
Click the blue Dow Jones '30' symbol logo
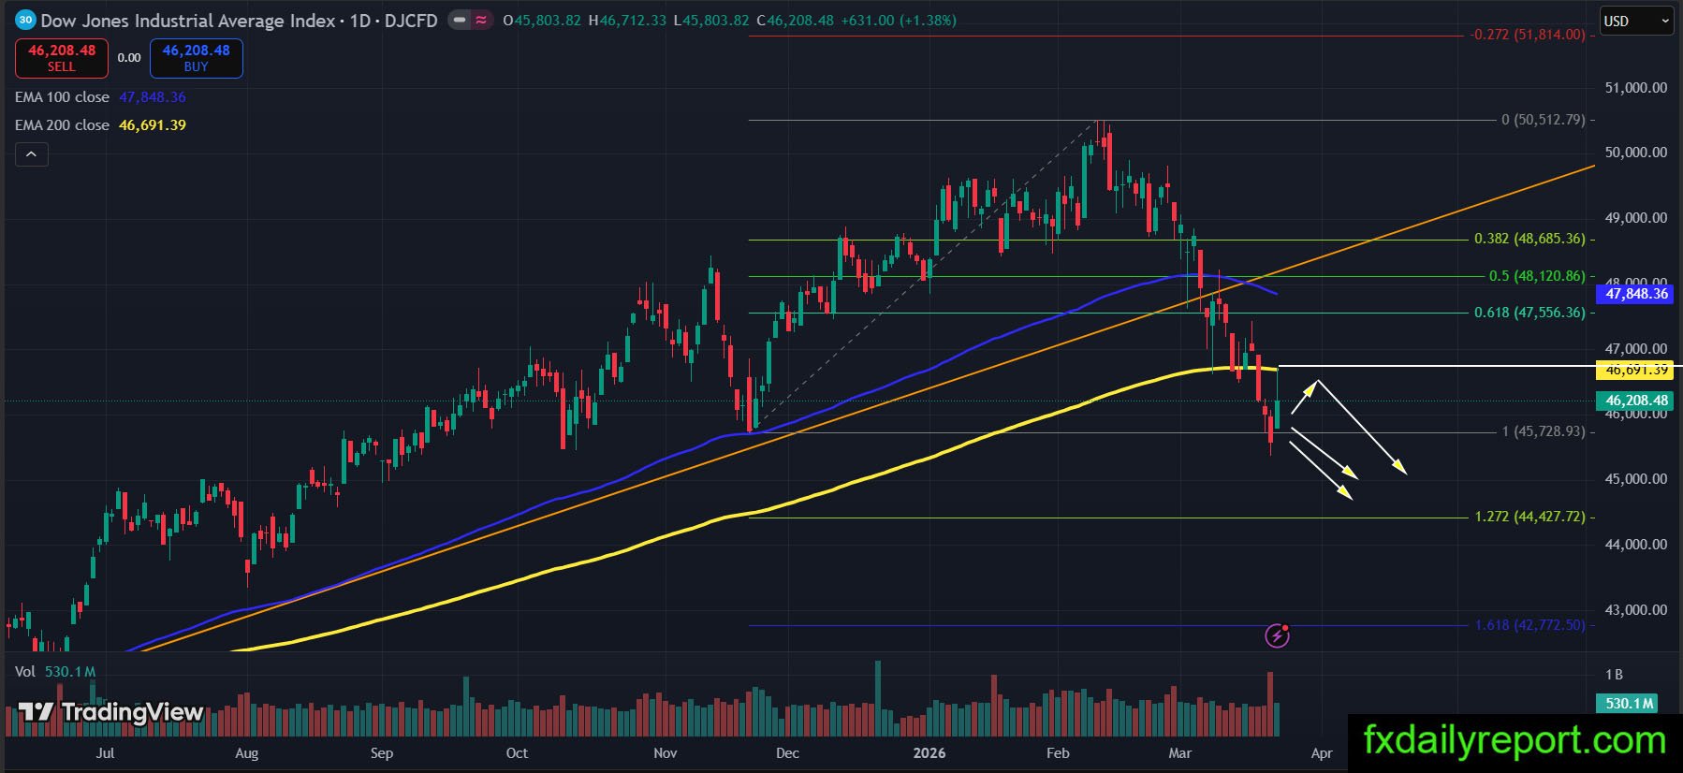click(25, 20)
